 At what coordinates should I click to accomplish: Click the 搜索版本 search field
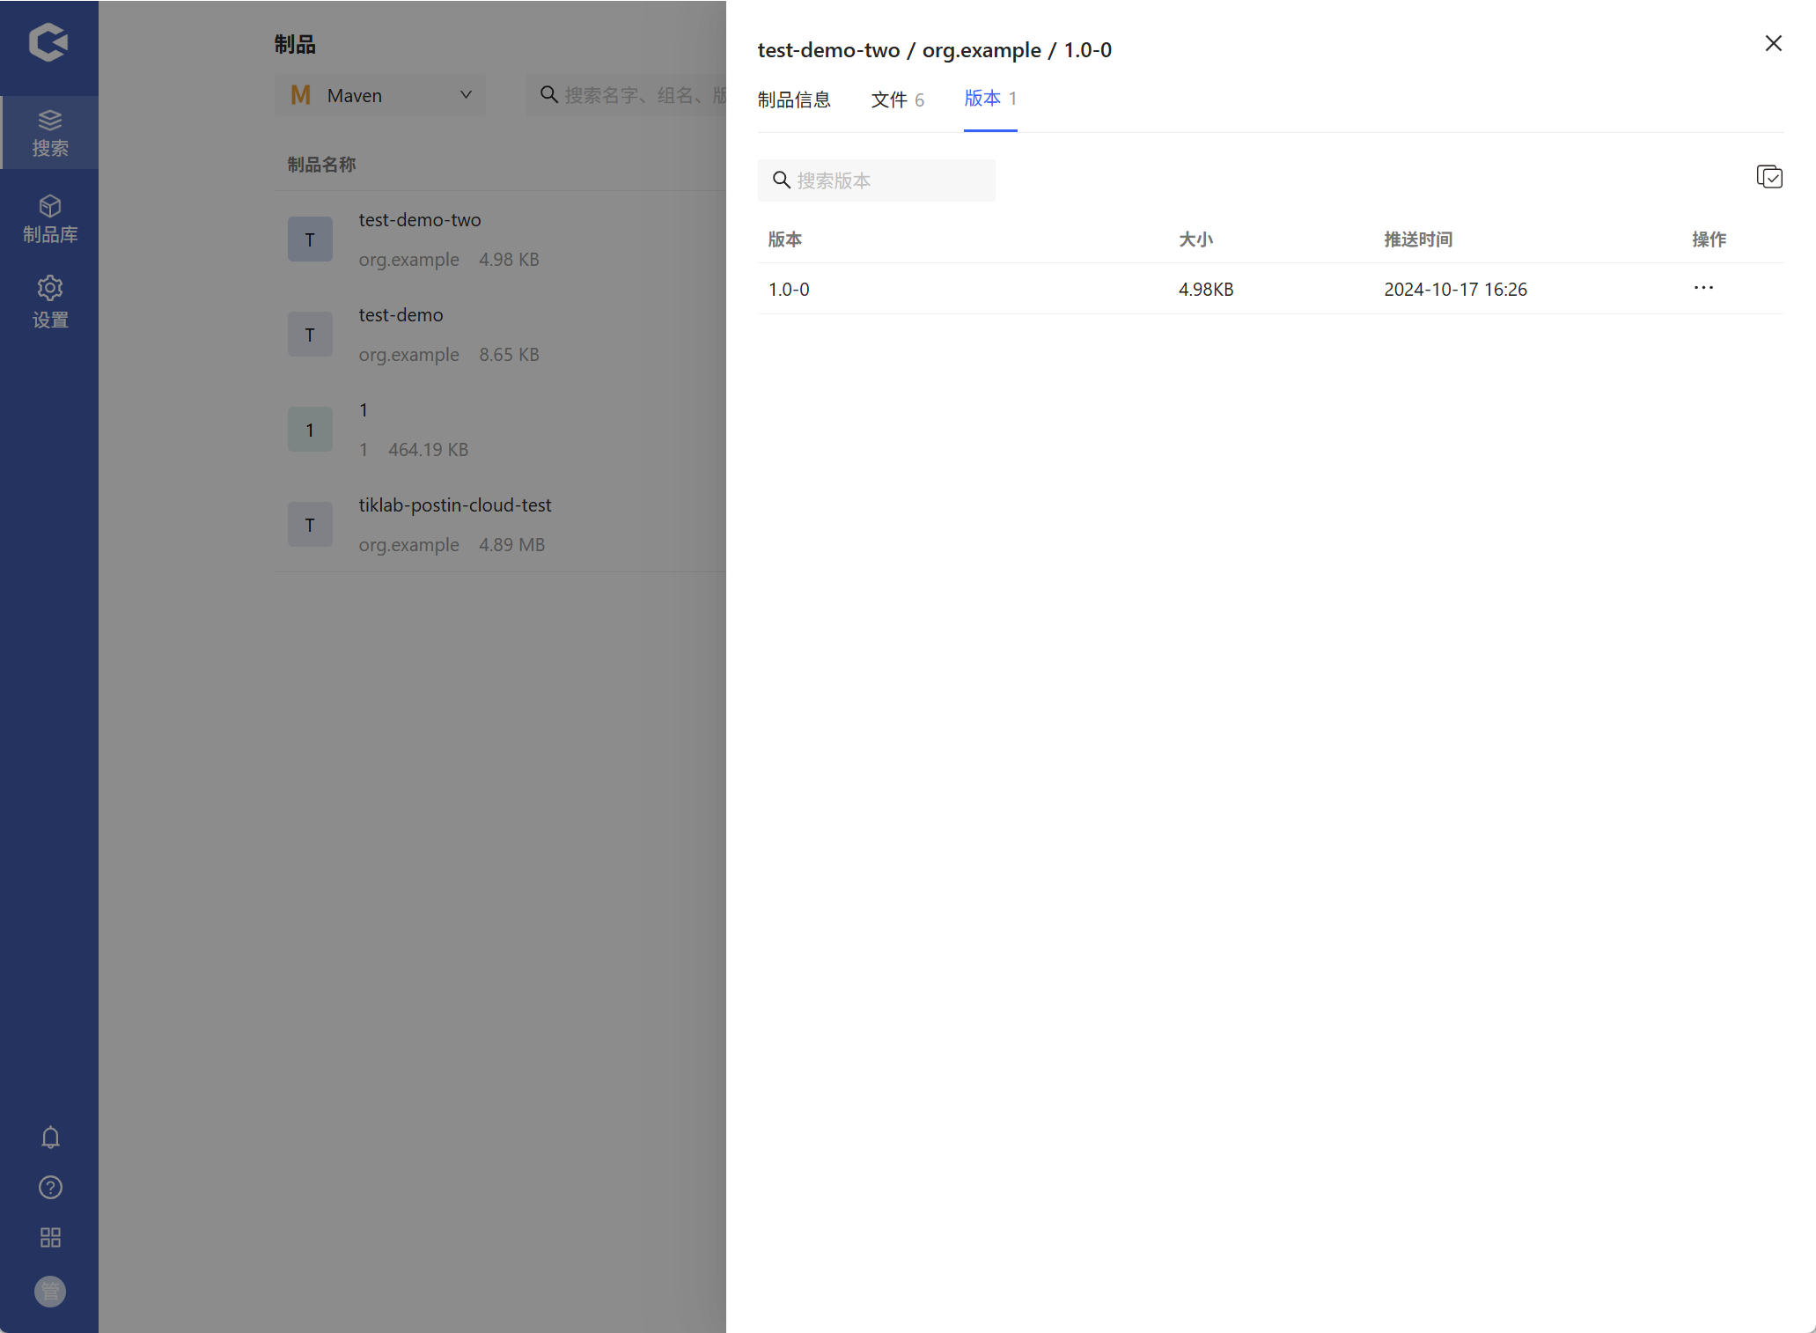pyautogui.click(x=889, y=180)
